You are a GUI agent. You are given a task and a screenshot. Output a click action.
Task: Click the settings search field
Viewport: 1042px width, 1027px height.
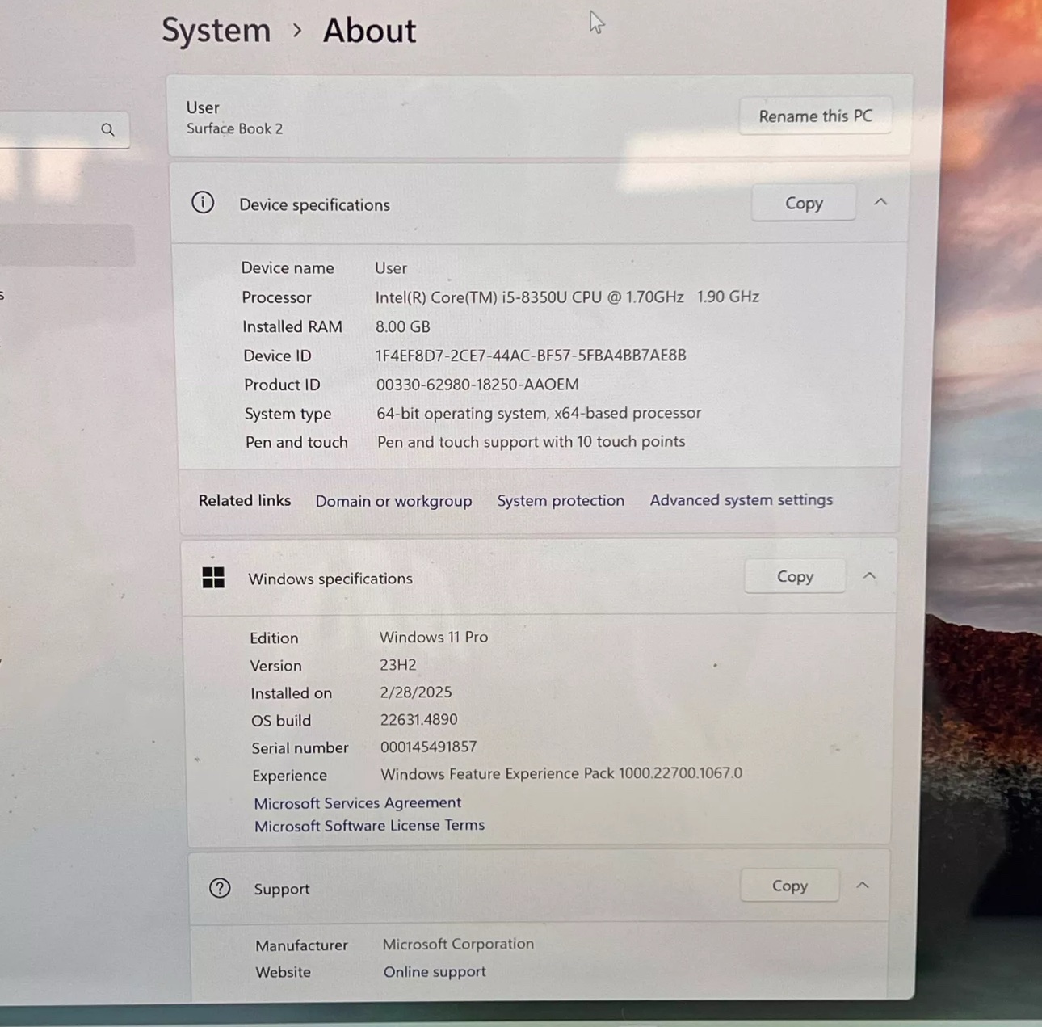pyautogui.click(x=65, y=130)
